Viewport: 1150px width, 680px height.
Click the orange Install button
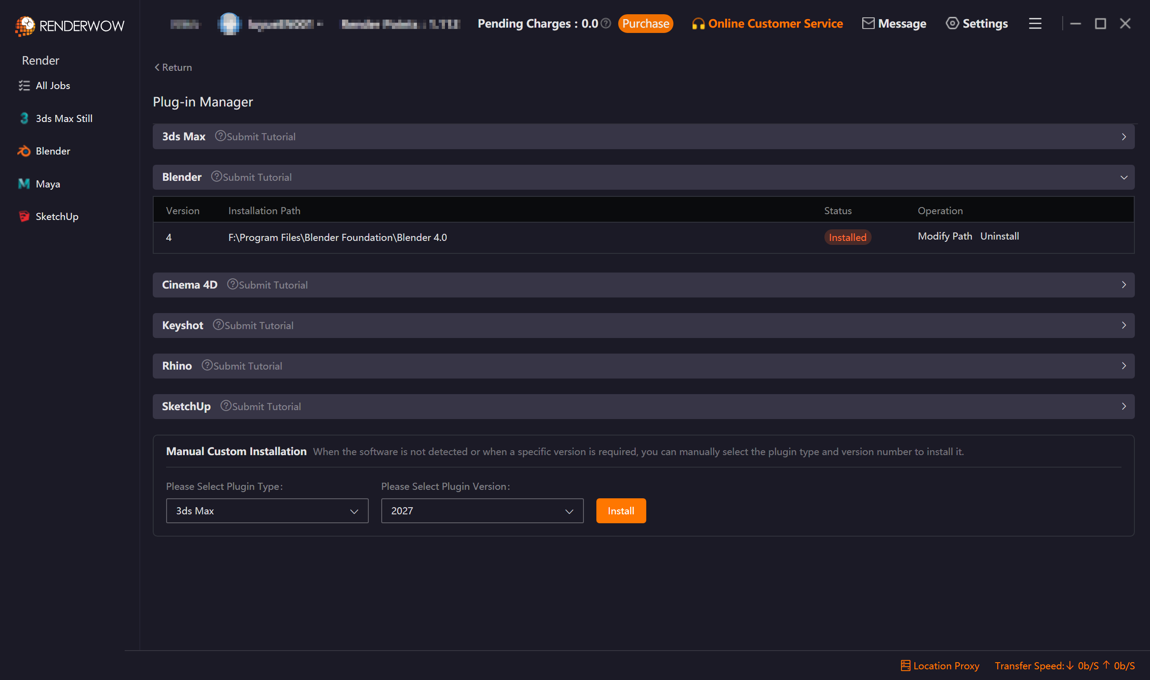click(x=621, y=510)
